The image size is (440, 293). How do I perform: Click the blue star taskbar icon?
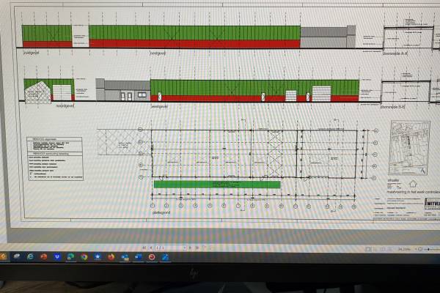pos(98,257)
